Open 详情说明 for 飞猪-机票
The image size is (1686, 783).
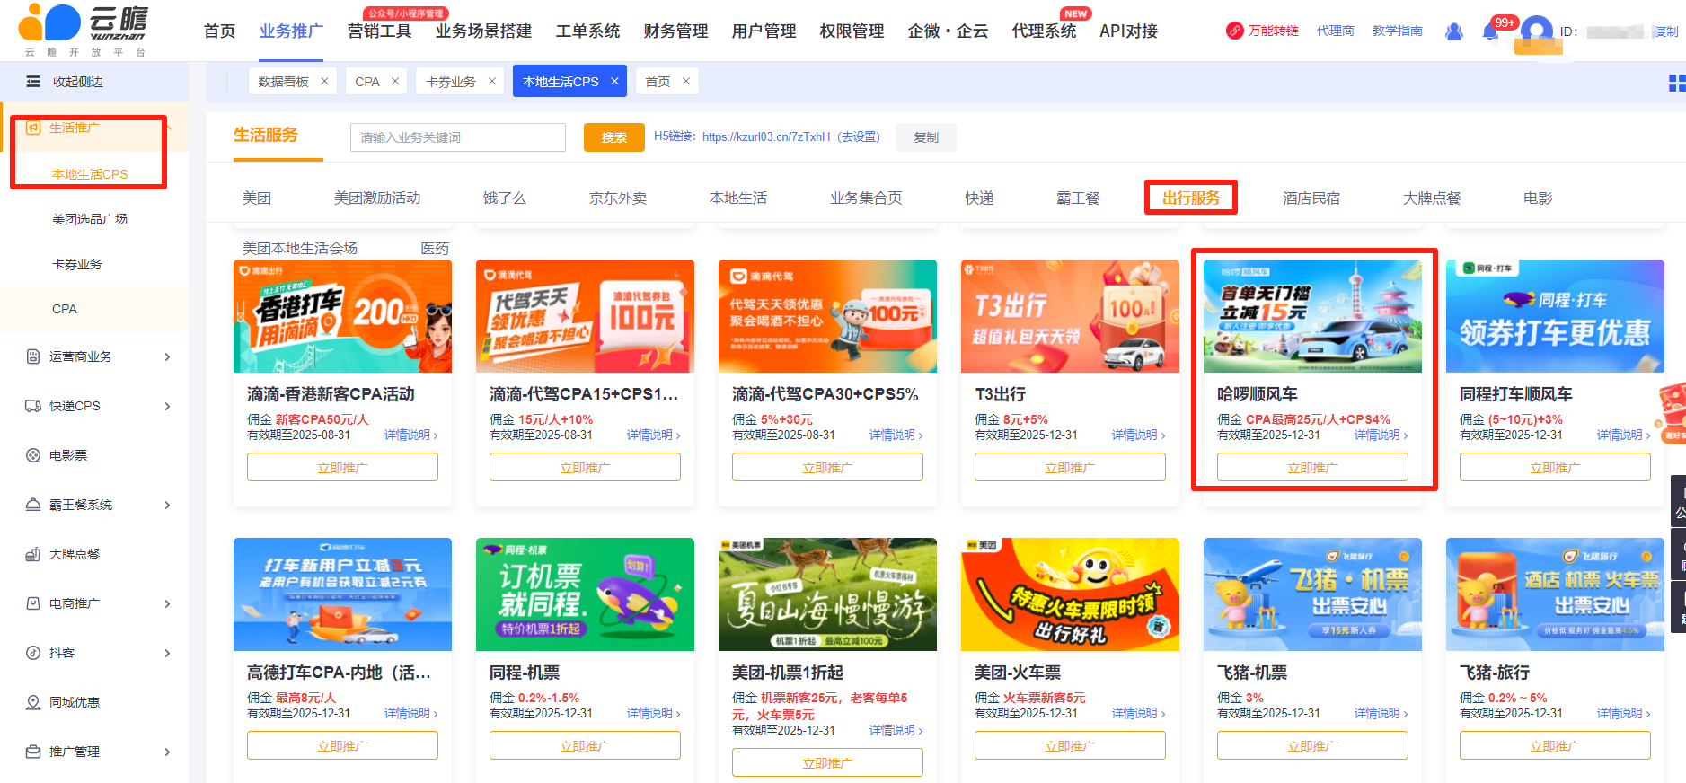[x=1381, y=713]
